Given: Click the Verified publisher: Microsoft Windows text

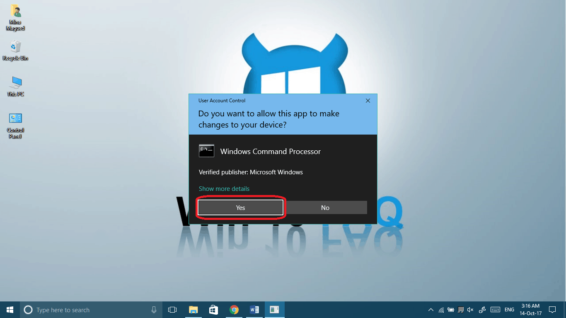Looking at the screenshot, I should tap(251, 172).
